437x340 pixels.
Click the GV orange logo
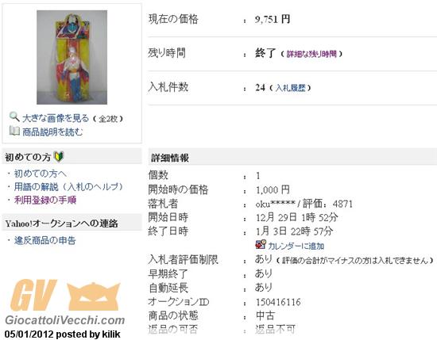65,296
